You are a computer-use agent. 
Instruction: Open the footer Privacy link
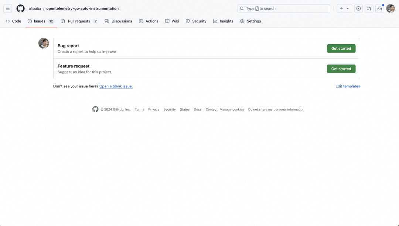[x=154, y=109]
